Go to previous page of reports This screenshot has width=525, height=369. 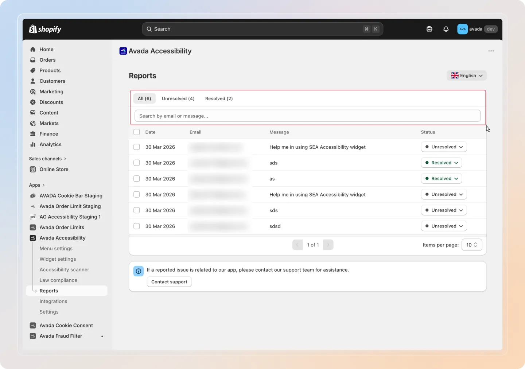[x=297, y=245]
